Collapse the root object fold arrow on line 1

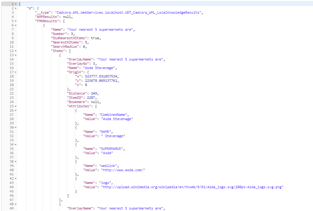[x=16, y=4]
